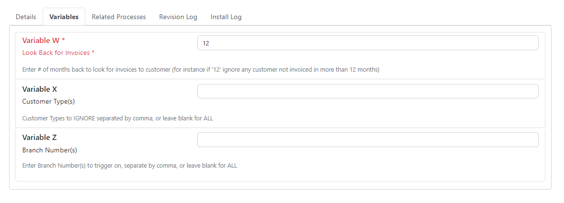
Task: Click help text 'Enter Branch Number(s) to trigger on'
Action: tap(129, 166)
